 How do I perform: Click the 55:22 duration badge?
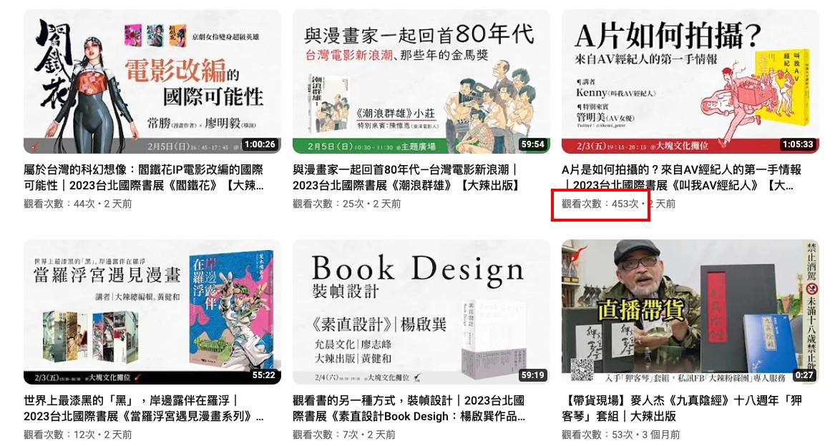263,375
